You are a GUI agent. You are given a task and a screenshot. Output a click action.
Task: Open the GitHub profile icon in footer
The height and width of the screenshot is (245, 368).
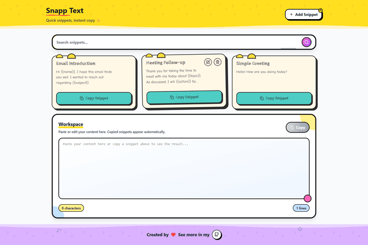click(216, 234)
